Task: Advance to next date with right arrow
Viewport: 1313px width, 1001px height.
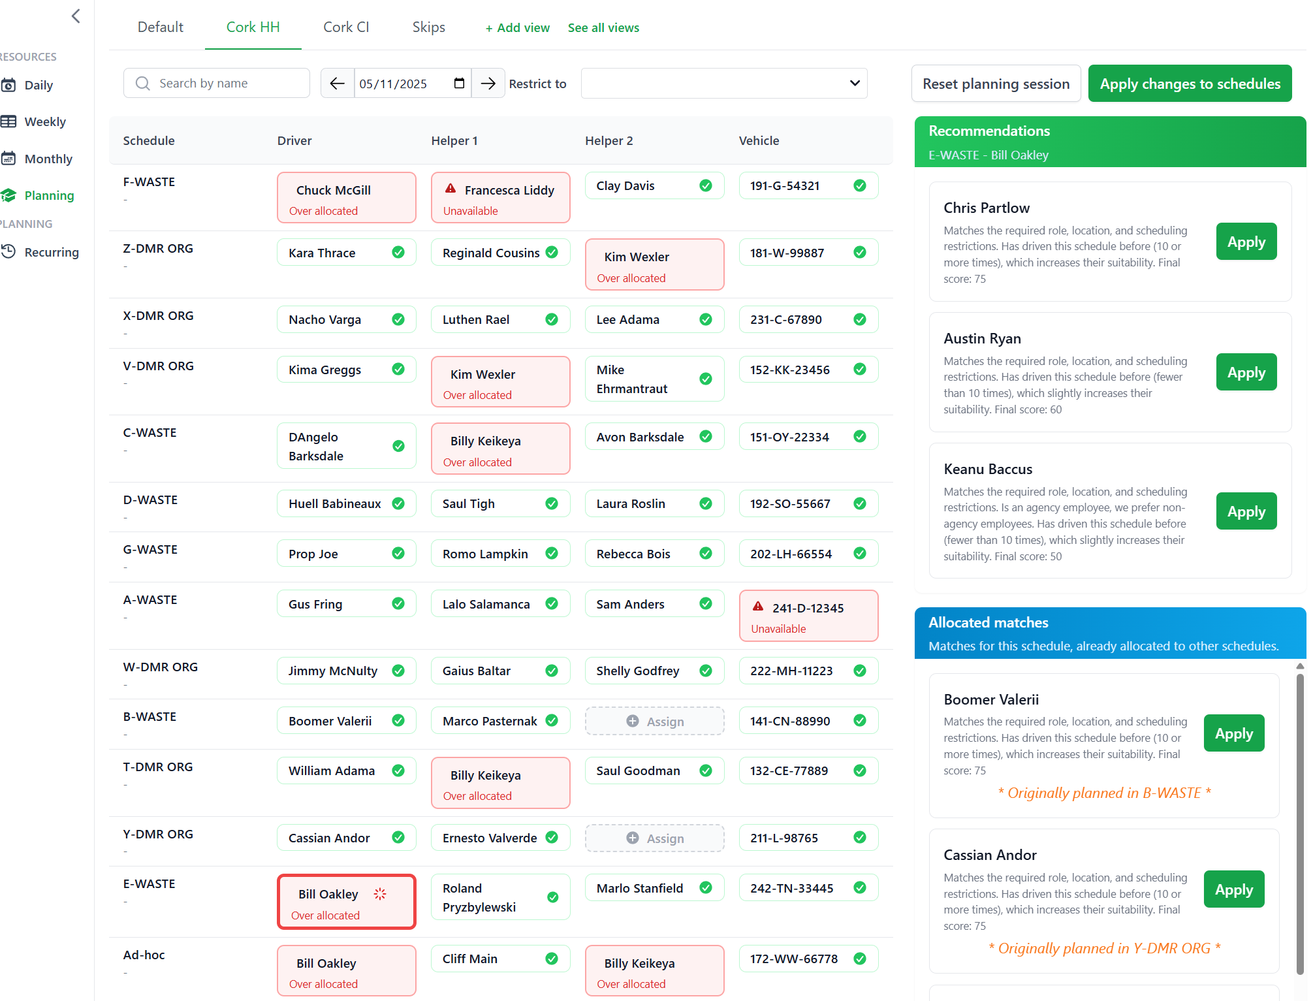Action: point(488,84)
